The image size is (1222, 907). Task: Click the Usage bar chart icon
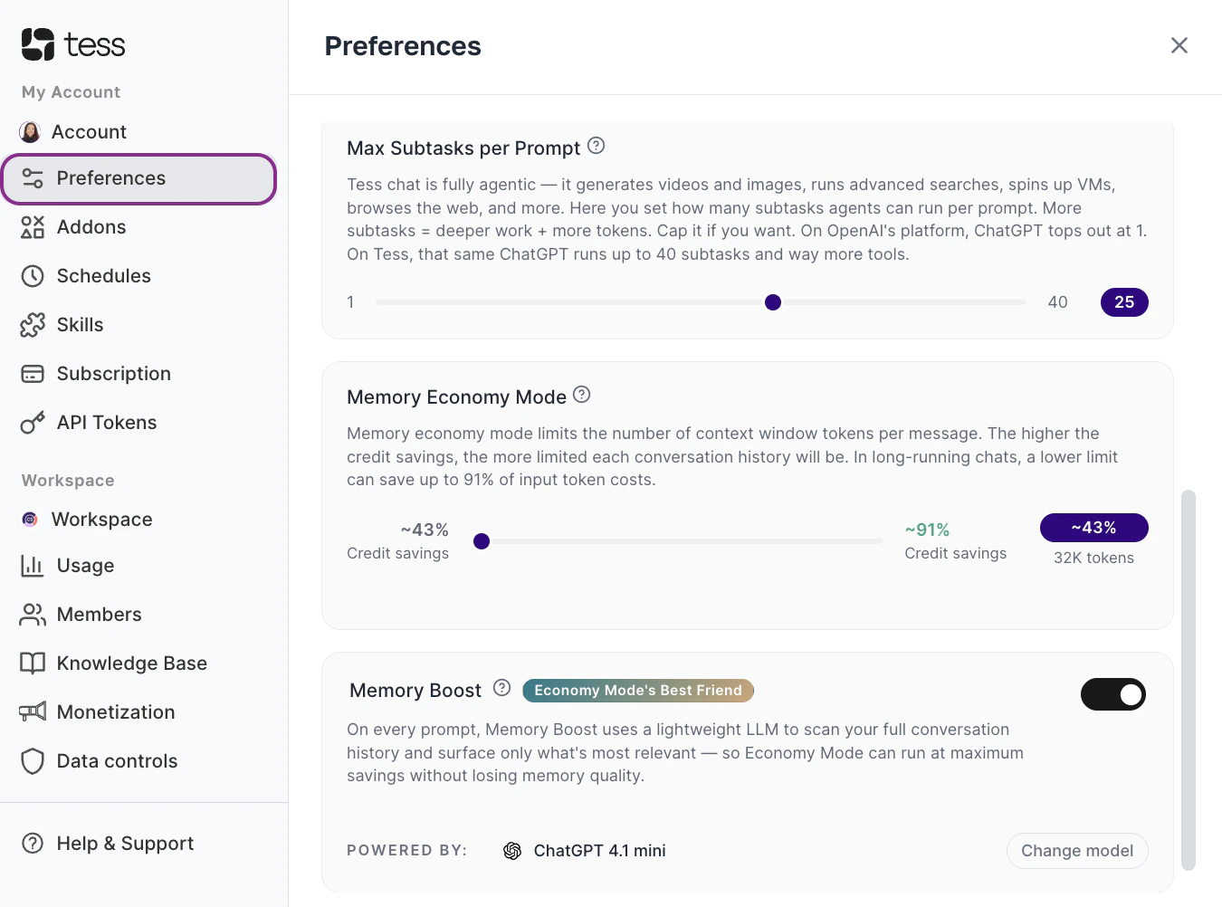point(33,566)
